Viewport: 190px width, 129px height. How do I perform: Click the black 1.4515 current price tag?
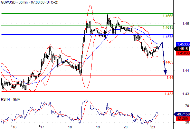pyautogui.click(x=182, y=49)
